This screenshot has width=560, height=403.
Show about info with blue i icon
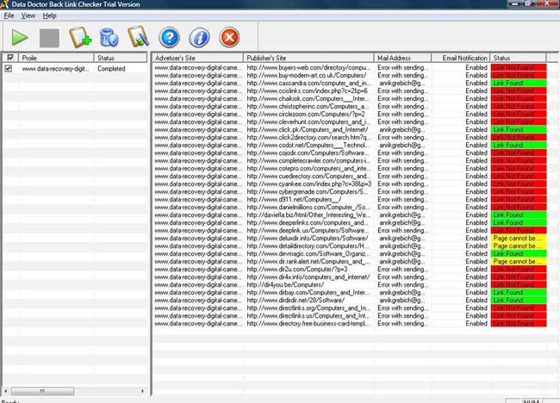[x=199, y=38]
